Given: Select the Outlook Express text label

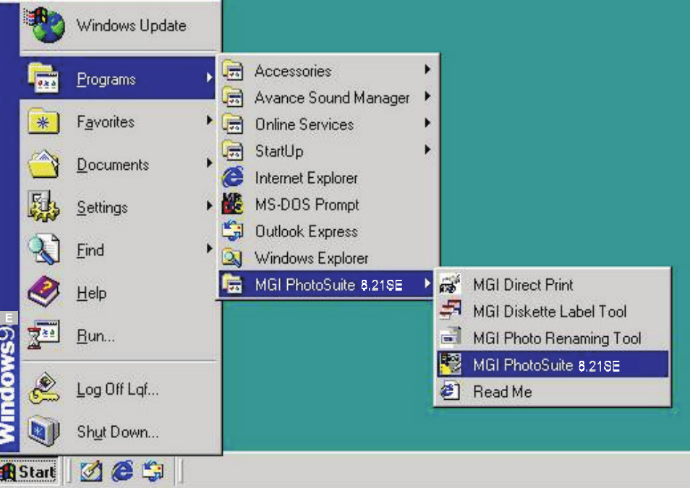Looking at the screenshot, I should pyautogui.click(x=306, y=231).
